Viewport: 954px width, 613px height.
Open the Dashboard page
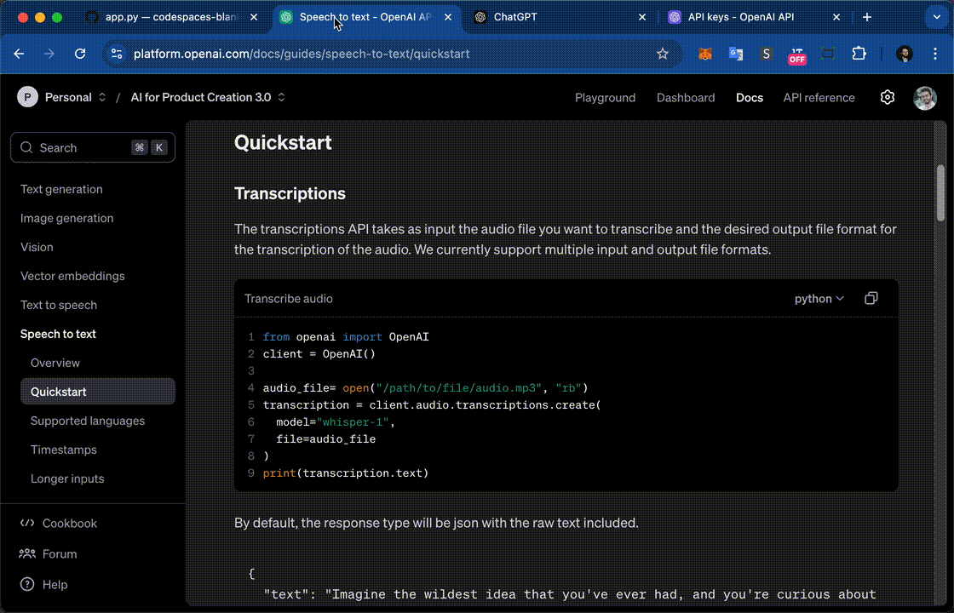686,97
